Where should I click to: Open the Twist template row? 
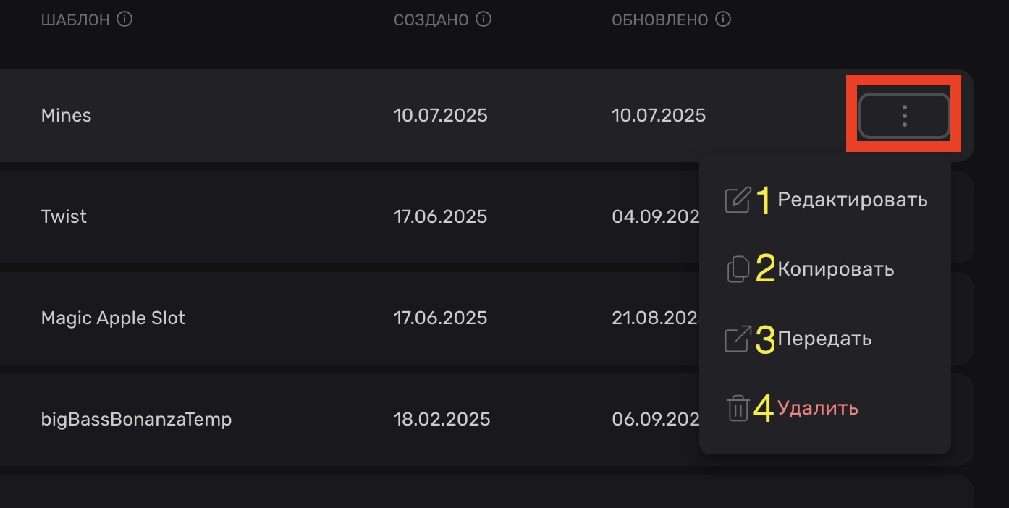(64, 217)
